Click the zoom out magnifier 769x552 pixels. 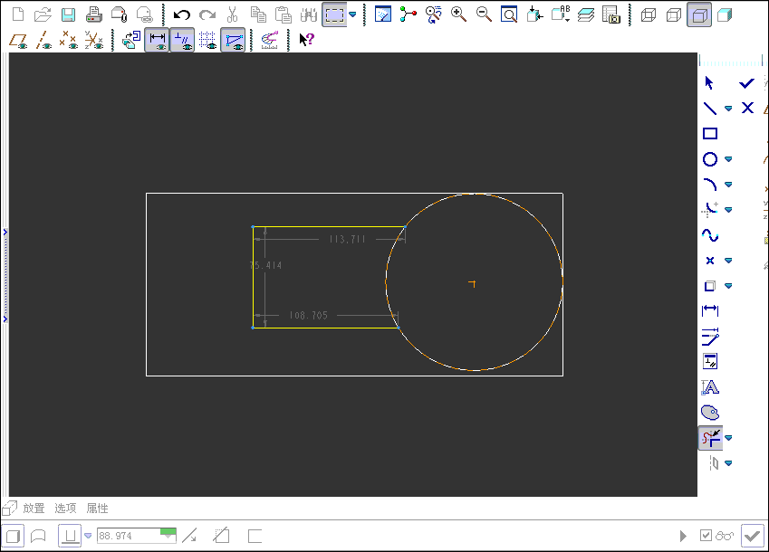pos(484,14)
